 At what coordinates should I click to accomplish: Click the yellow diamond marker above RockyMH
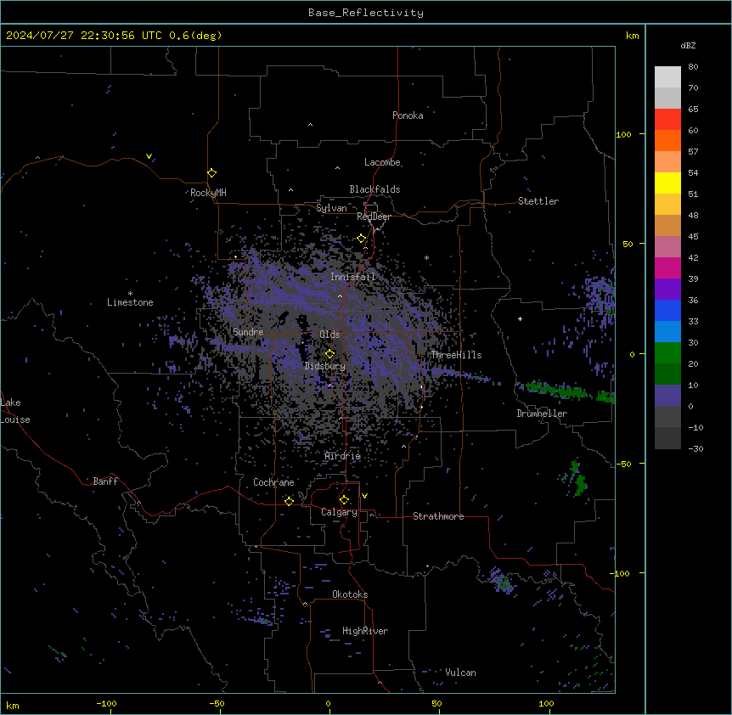point(211,173)
